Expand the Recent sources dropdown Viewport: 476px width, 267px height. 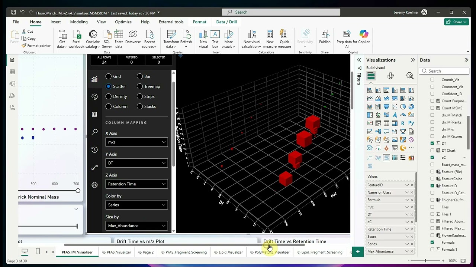pyautogui.click(x=150, y=44)
